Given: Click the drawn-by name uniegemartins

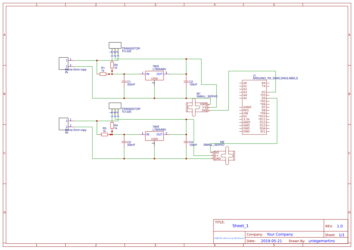Looking at the screenshot, I should pyautogui.click(x=322, y=241).
